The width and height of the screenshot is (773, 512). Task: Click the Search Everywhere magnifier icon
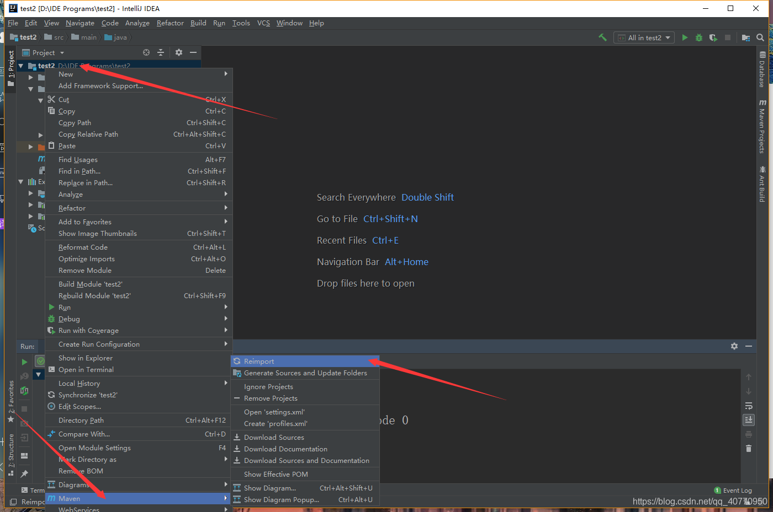click(760, 37)
